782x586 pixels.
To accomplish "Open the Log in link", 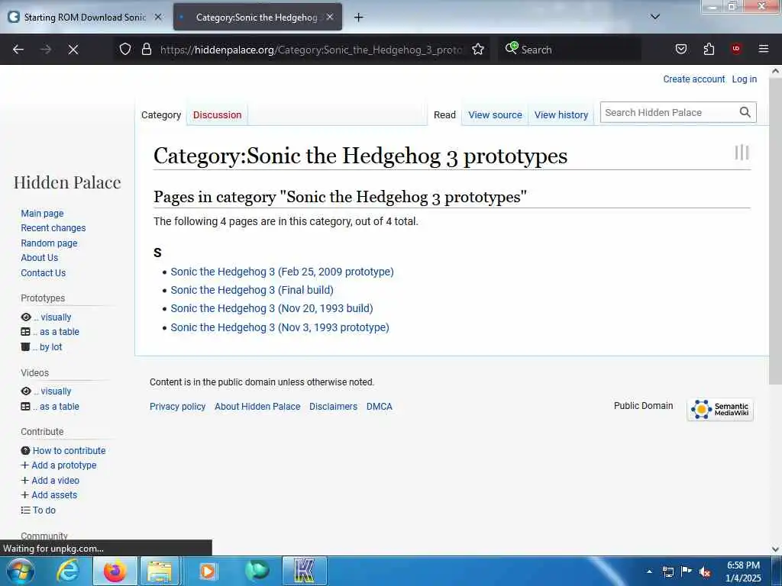I will tap(744, 79).
